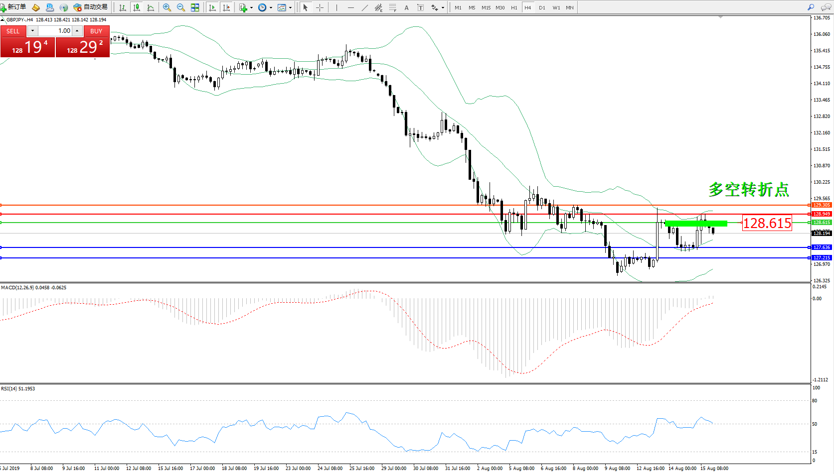
Task: Toggle AutoTrading (自动交易) button
Action: tap(90, 7)
